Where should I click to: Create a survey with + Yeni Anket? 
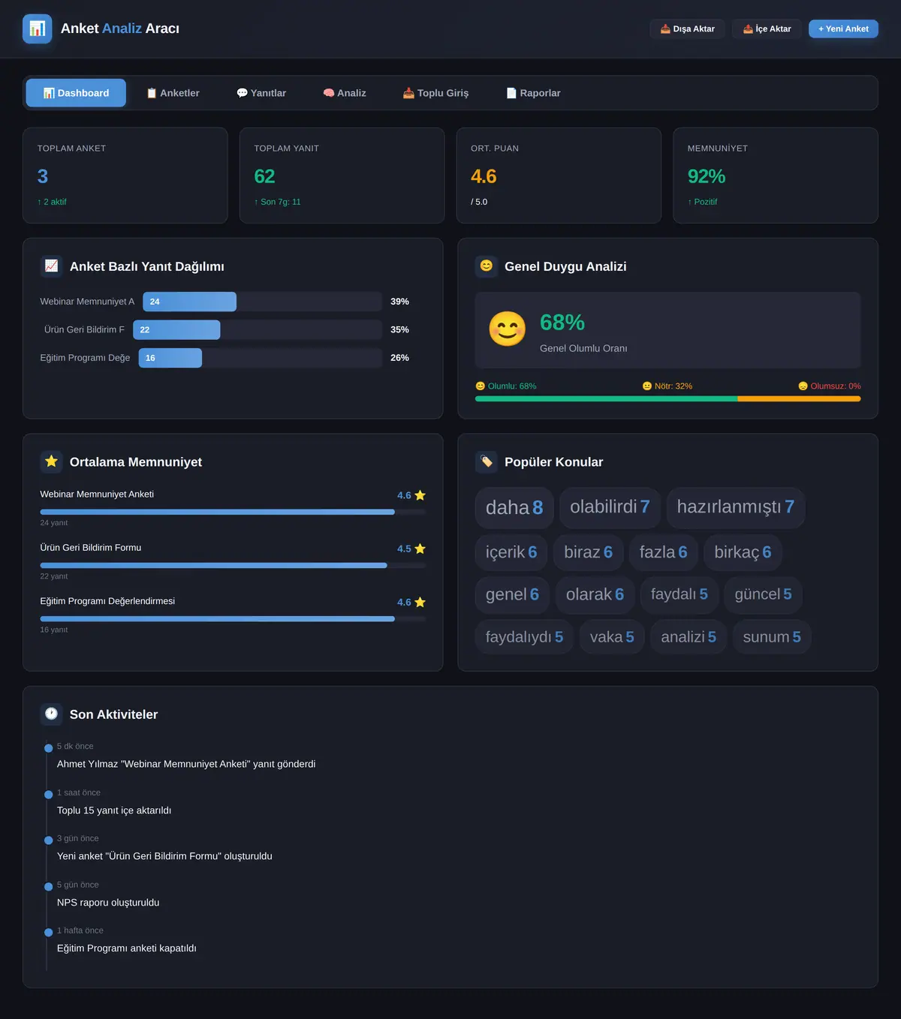[843, 29]
